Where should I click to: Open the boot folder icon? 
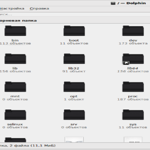[74, 31]
